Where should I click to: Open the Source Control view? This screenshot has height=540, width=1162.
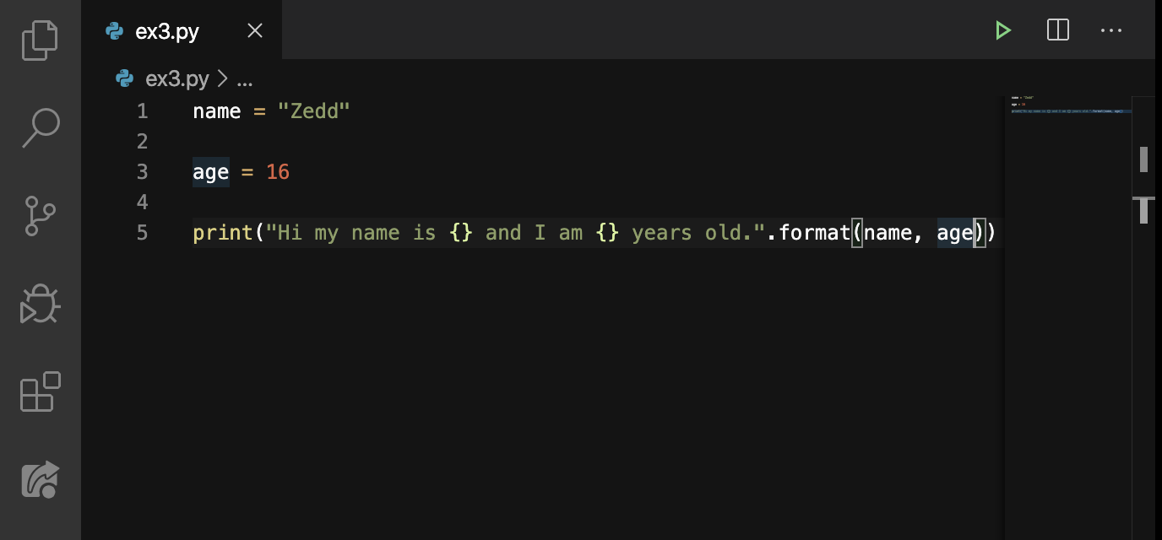pos(39,215)
